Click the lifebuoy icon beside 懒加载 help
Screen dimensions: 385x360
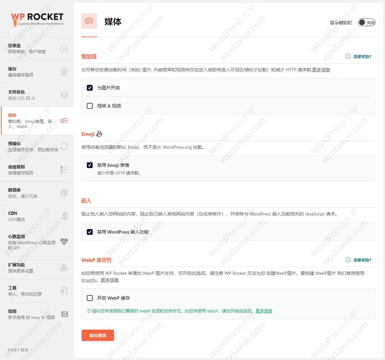pos(348,56)
